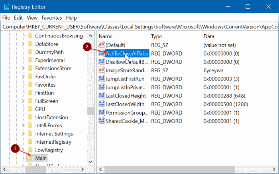Click the JumpListFirstRun DWORD icon
This screenshot has width=279, height=174.
pyautogui.click(x=102, y=79)
